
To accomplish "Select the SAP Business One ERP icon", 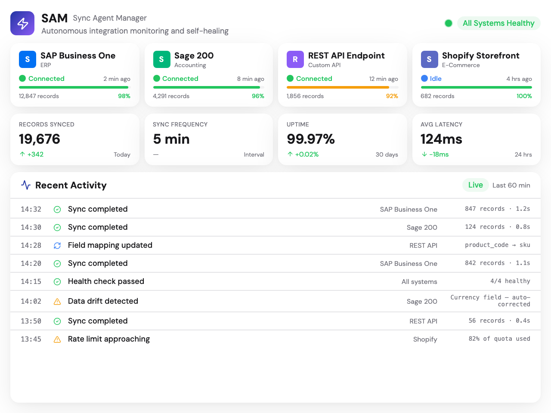I will point(27,59).
